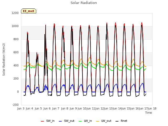168x126 pixels.
Task: Select the LW_out legend entry
Action: click(x=104, y=121)
